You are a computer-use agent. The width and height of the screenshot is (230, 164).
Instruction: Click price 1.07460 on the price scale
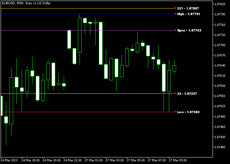click(220, 127)
